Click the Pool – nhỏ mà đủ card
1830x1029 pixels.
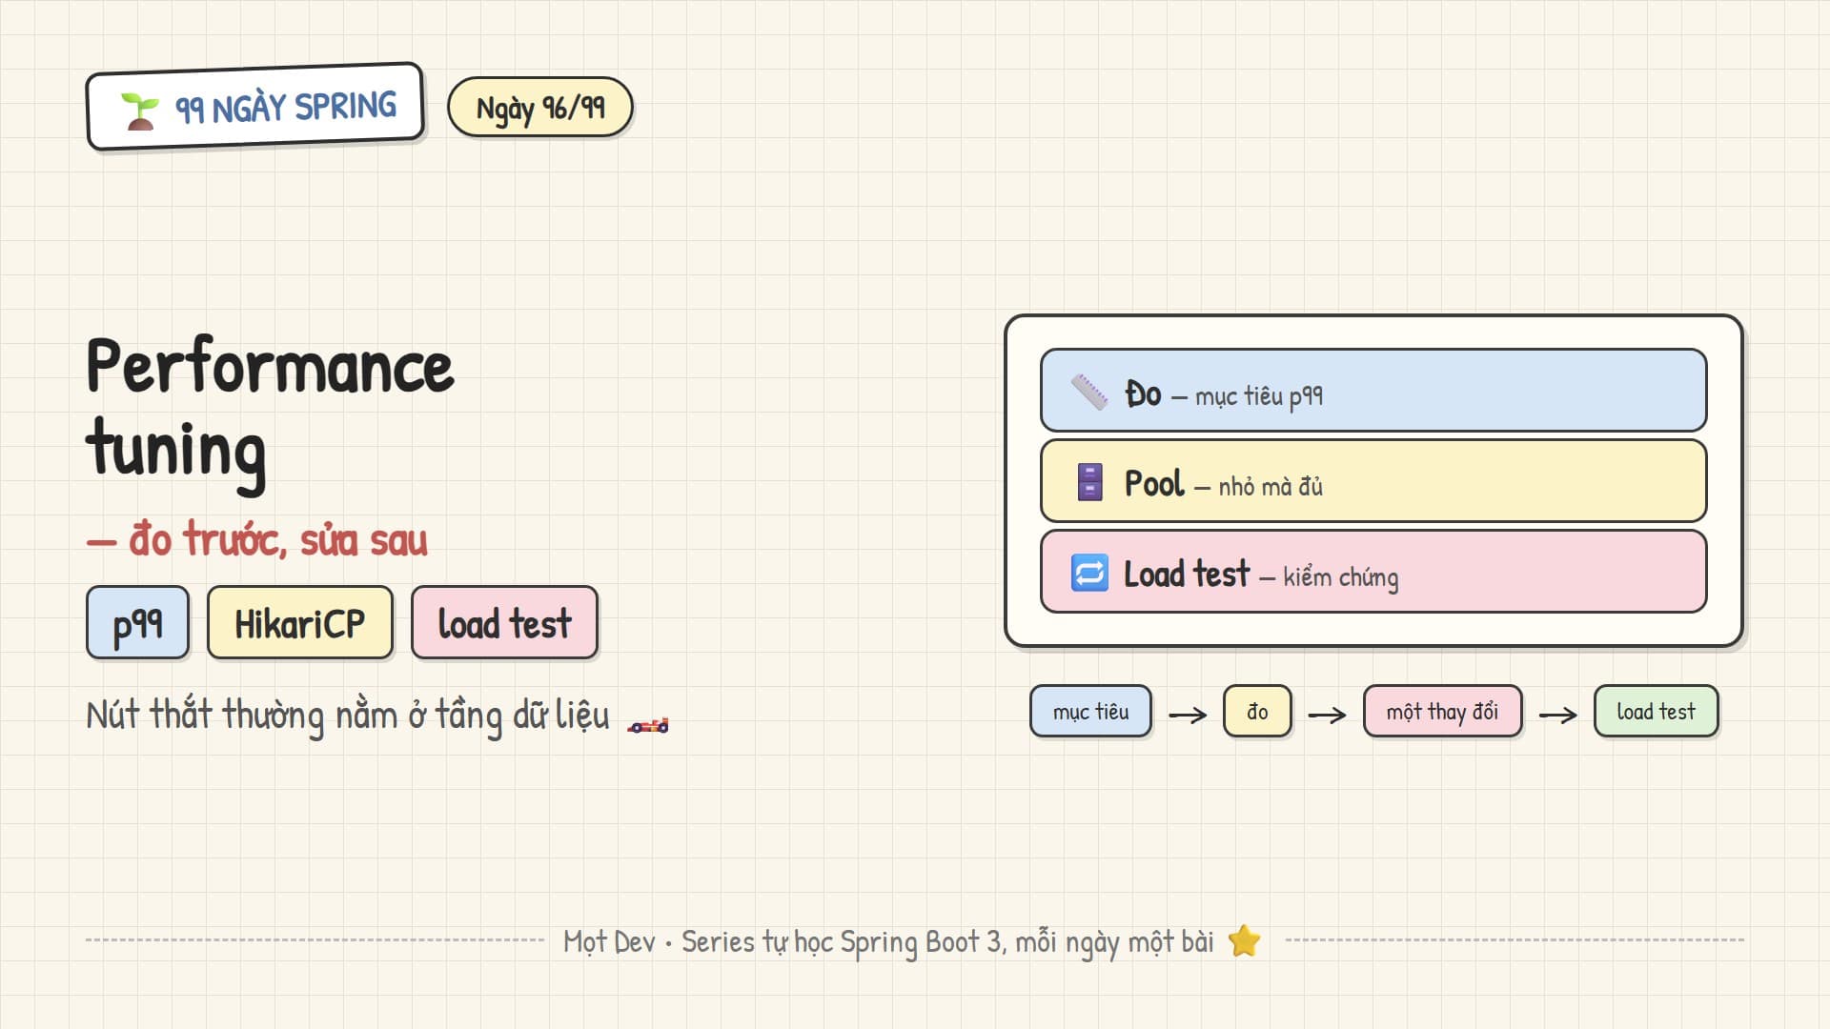1373,481
